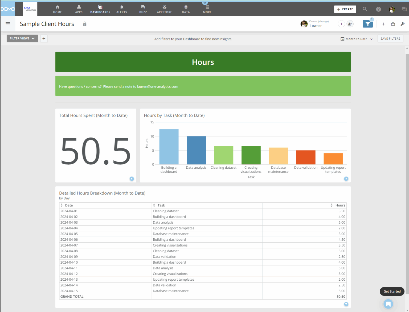Click the lock icon next to Sample Client Hours
Image resolution: width=409 pixels, height=312 pixels.
(x=85, y=24)
